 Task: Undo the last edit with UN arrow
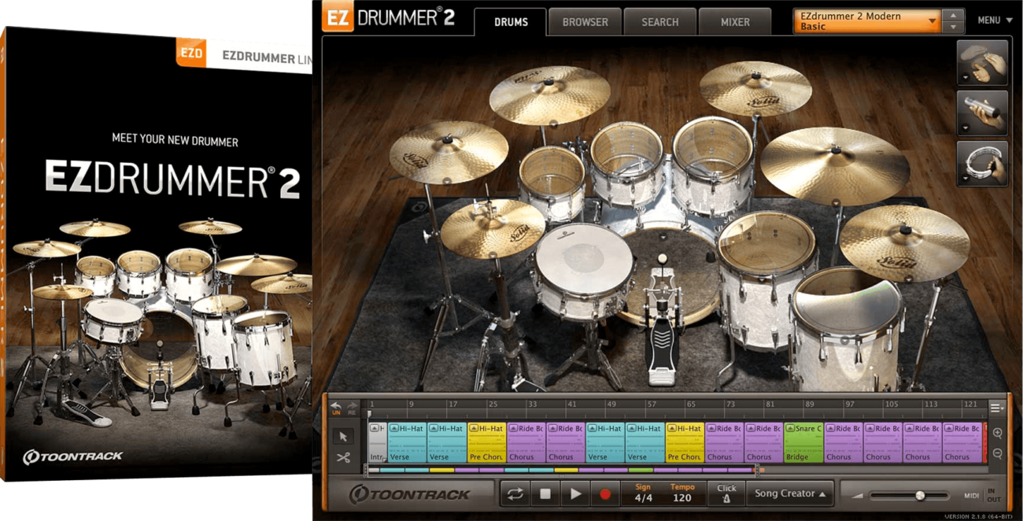click(336, 407)
